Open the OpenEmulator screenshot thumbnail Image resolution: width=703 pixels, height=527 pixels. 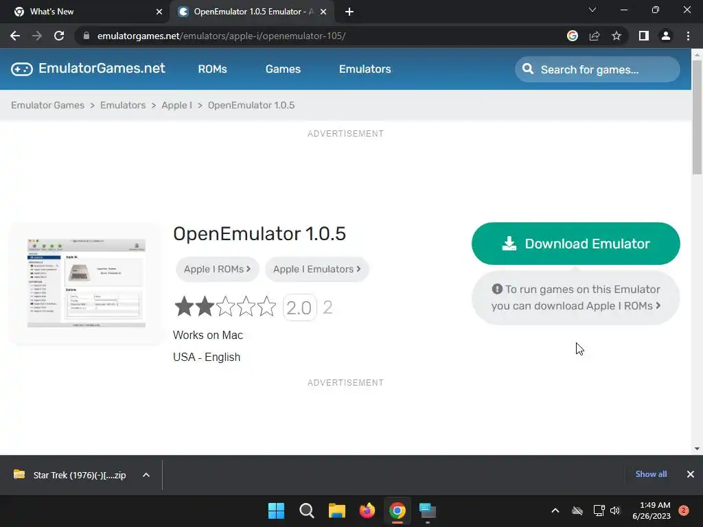pos(87,283)
